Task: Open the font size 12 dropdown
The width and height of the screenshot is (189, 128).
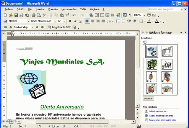Action: coord(64,21)
